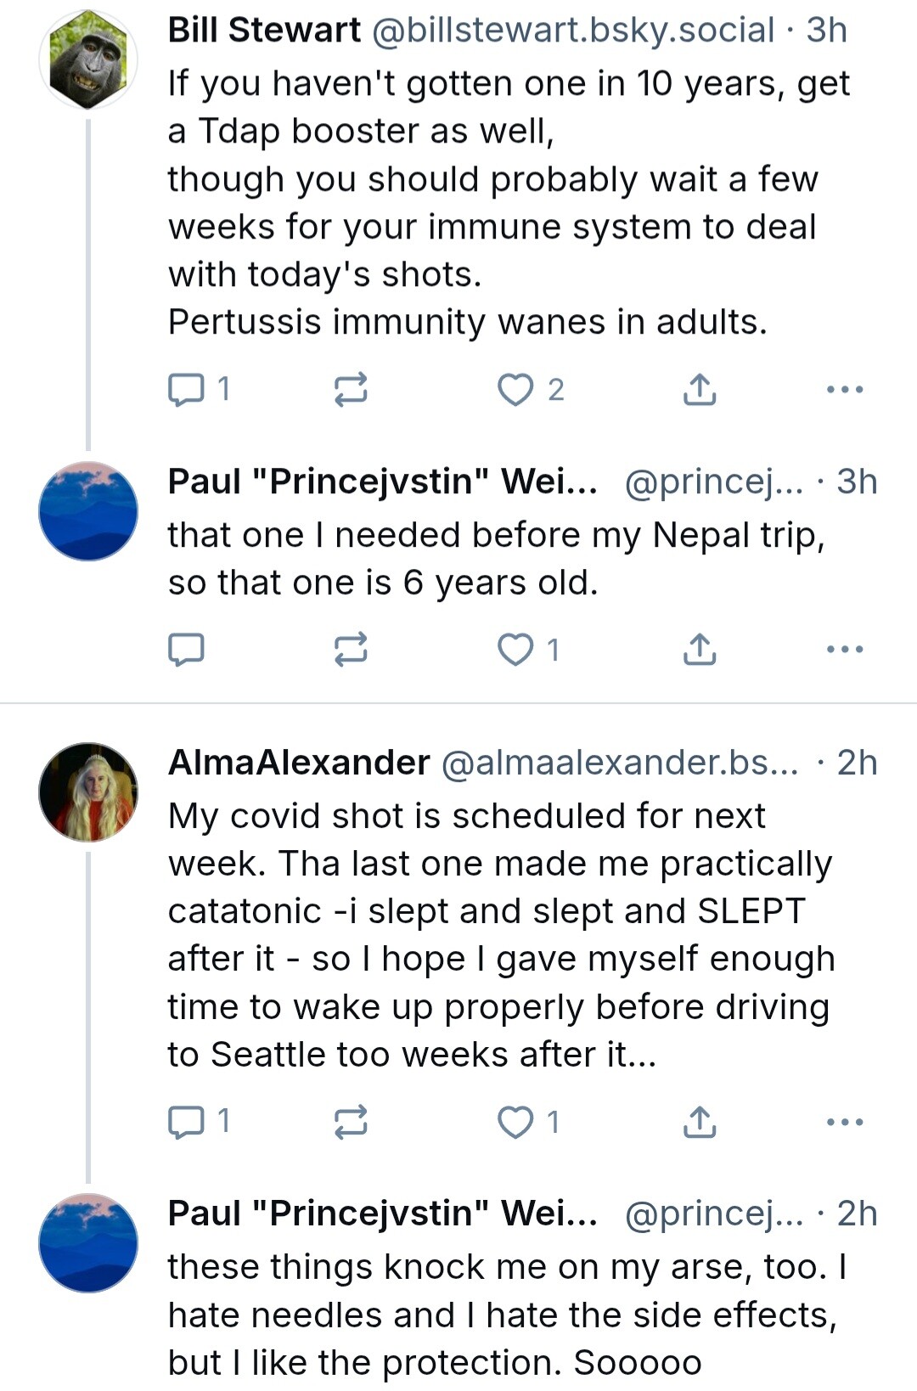This screenshot has height=1391, width=917.
Task: Share the Nepal trip post
Action: tap(700, 650)
